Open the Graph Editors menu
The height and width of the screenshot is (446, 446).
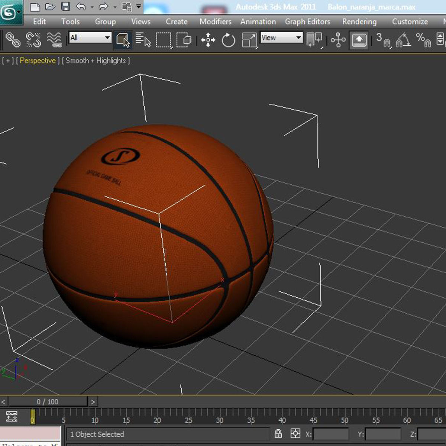point(307,22)
